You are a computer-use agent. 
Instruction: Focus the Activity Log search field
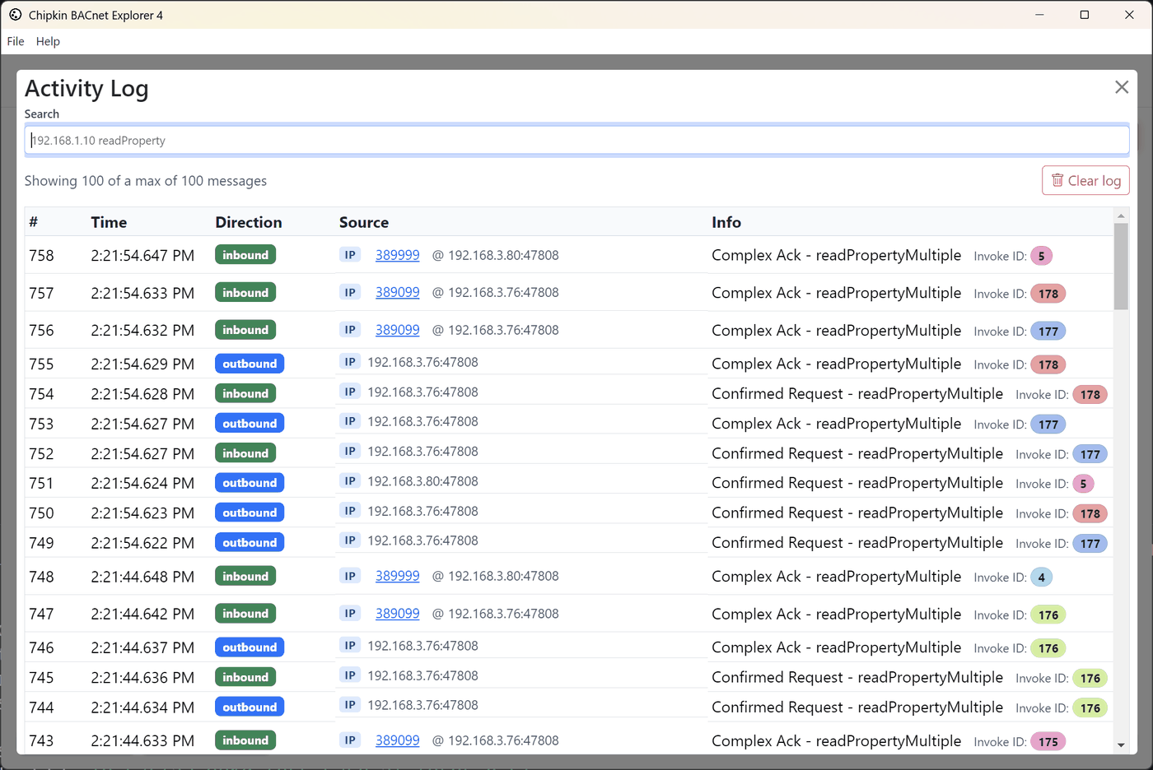[576, 140]
